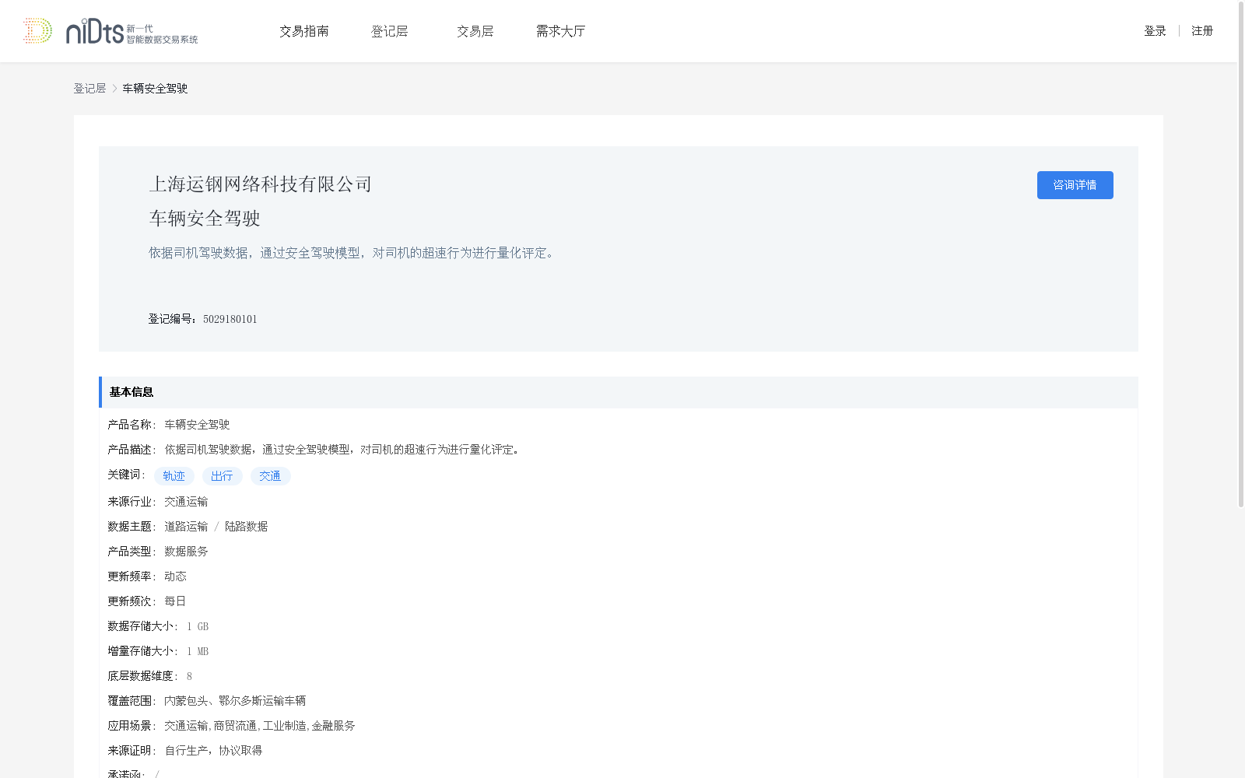Click 数据存储大小 value 1 GB
The height and width of the screenshot is (778, 1245).
[x=198, y=626]
